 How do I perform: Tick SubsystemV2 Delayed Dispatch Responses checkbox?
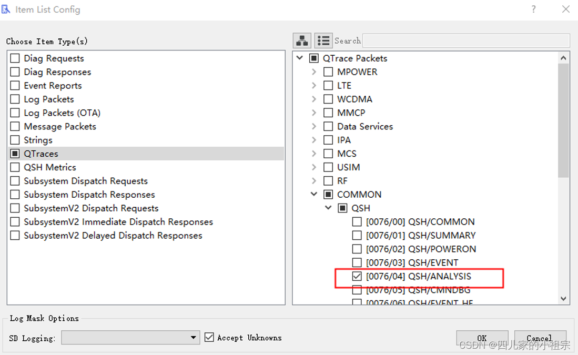point(15,236)
